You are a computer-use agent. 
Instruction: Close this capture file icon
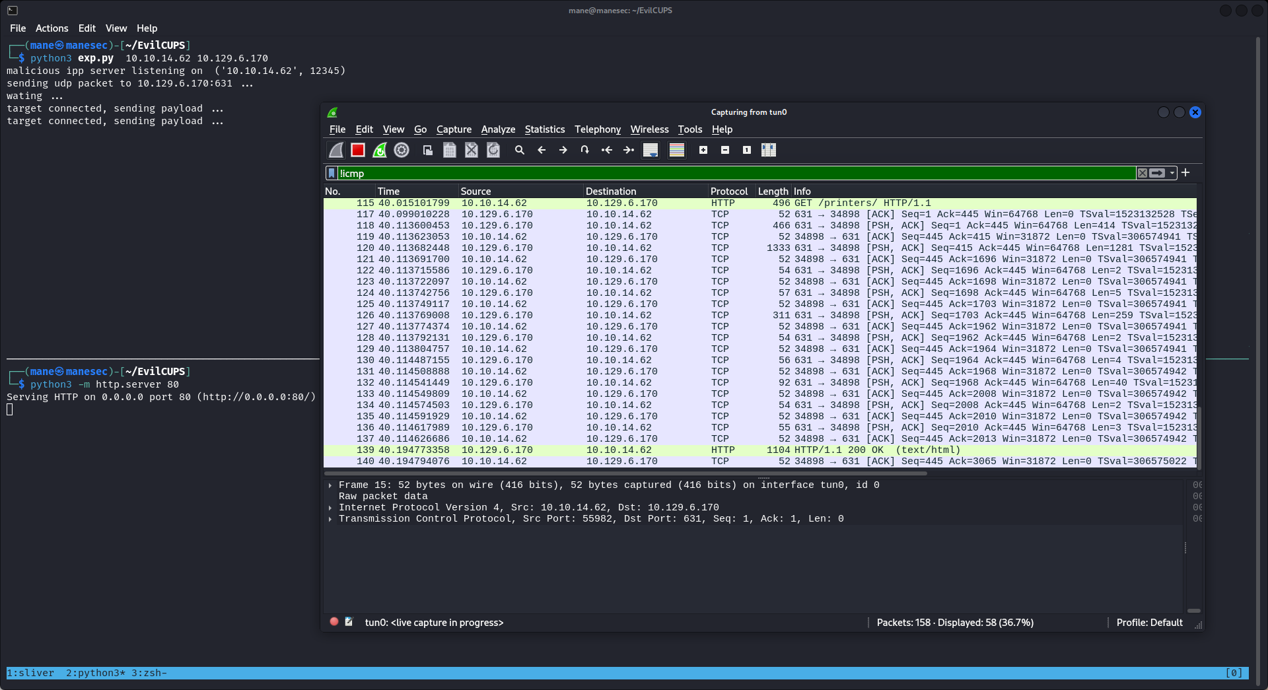[472, 151]
